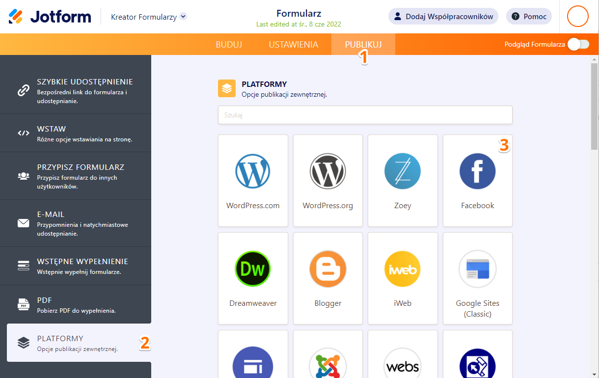Select the Zoey platform icon
Viewport: 599px width, 378px height.
403,171
